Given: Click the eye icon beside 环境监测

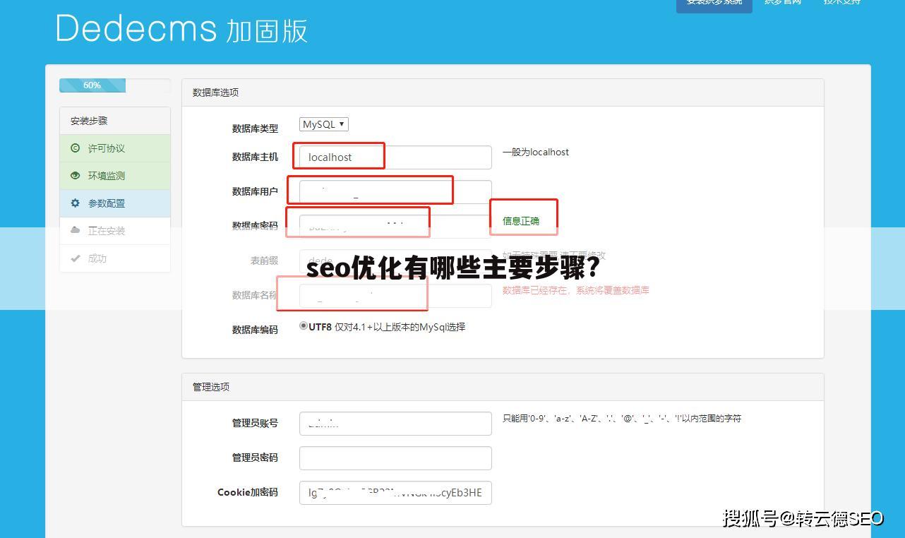Looking at the screenshot, I should coord(76,176).
